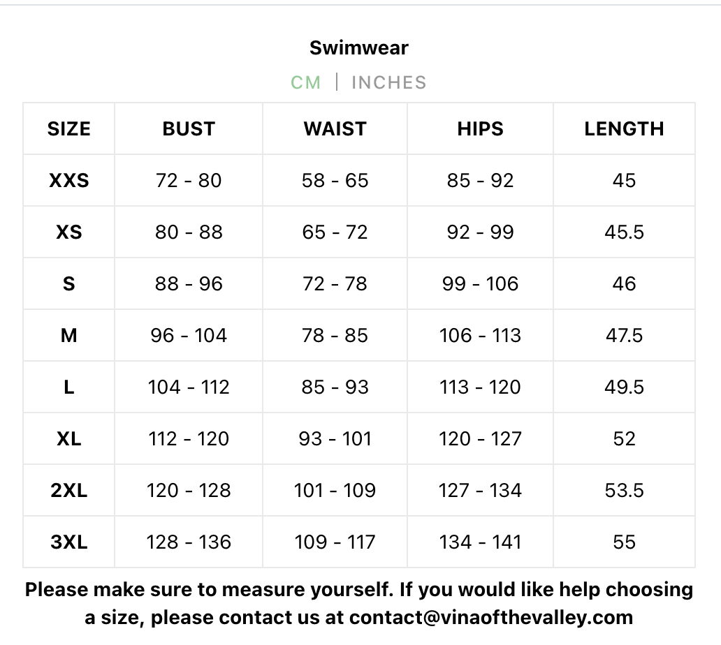Click the 134 - 141 hips cell

[x=481, y=542]
